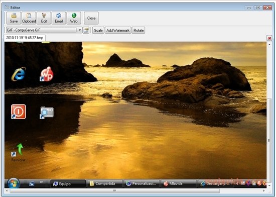Click the horizontal scrollbar right arrow
The height and width of the screenshot is (197, 276).
(264, 190)
